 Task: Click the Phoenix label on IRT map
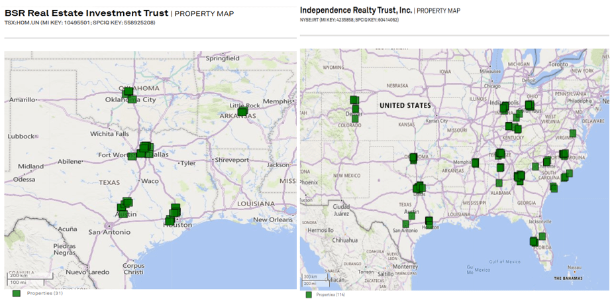tap(307, 182)
